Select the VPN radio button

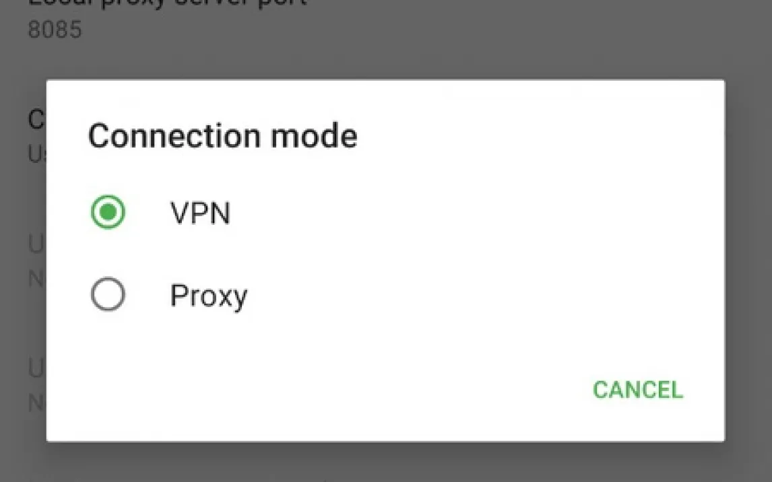coord(108,213)
